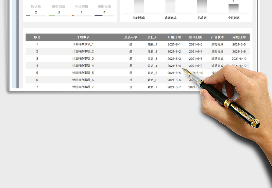Click the 逾期完成 summary card label
The height and width of the screenshot is (188, 272).
tap(104, 6)
